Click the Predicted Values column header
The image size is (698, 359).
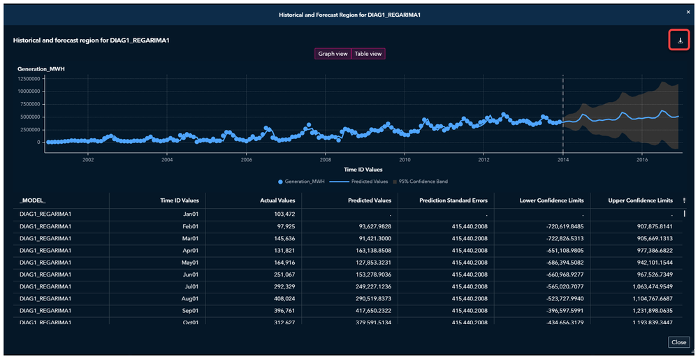pyautogui.click(x=370, y=200)
